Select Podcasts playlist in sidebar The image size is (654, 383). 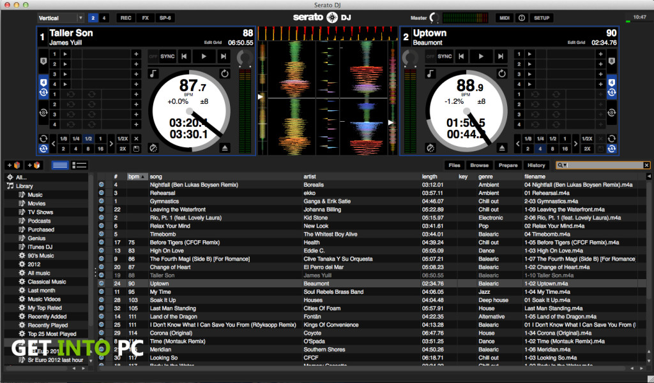(39, 220)
